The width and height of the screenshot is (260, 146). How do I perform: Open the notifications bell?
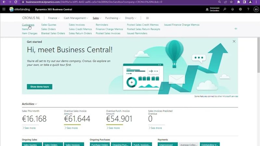(x=232, y=9)
